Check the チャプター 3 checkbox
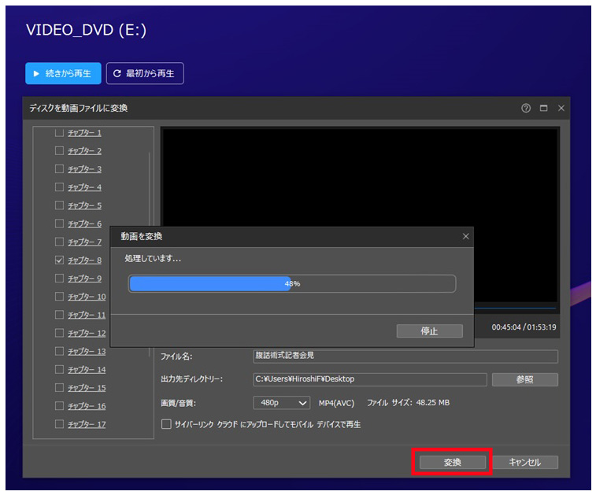Viewport: 596px width, 495px height. click(59, 169)
